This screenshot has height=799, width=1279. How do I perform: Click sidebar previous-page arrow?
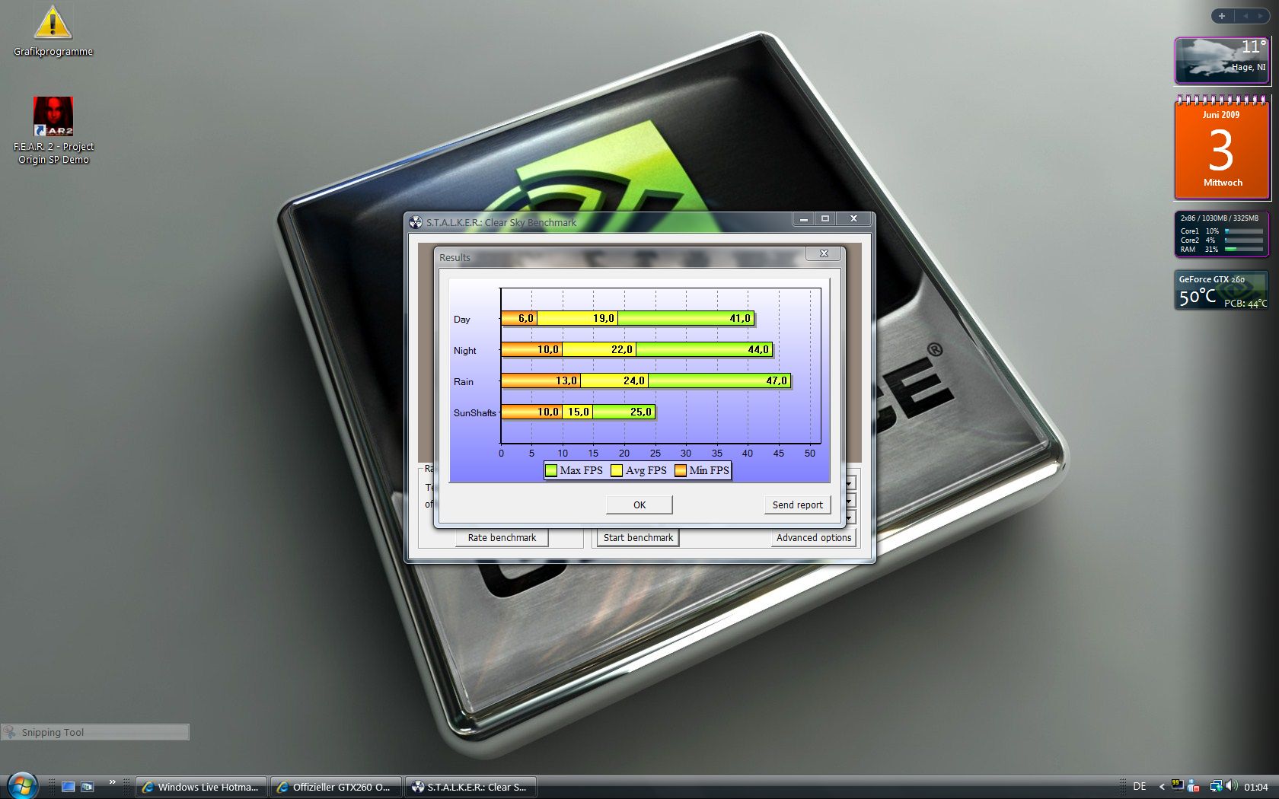tap(1246, 16)
